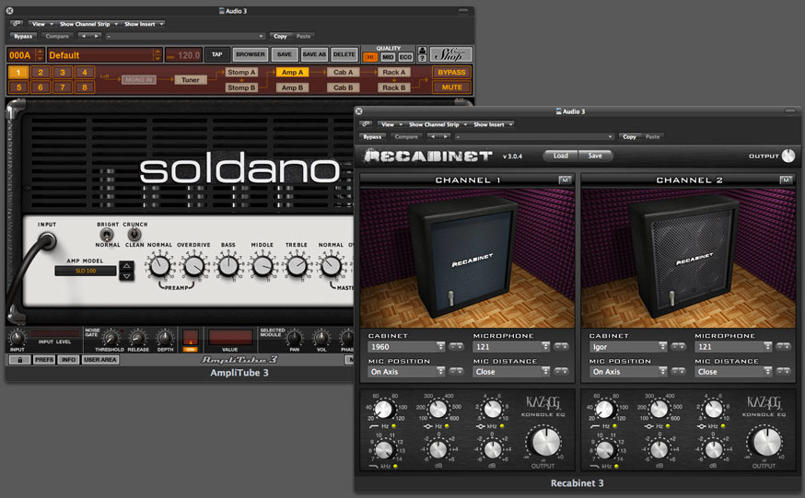
Task: Click the lock icon in AmpliTube footer
Action: point(20,360)
